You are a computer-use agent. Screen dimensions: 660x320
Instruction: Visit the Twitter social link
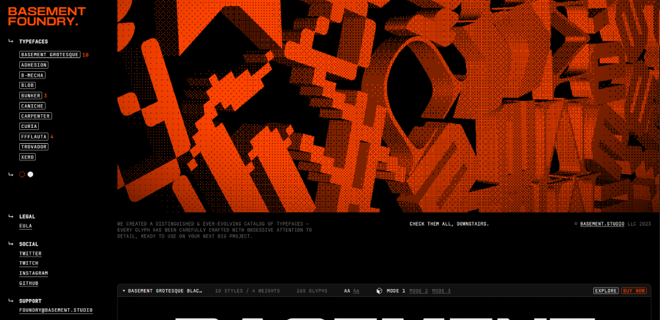coord(30,254)
